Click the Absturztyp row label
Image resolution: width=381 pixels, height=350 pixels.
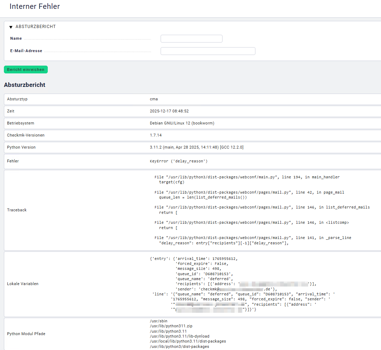point(17,99)
